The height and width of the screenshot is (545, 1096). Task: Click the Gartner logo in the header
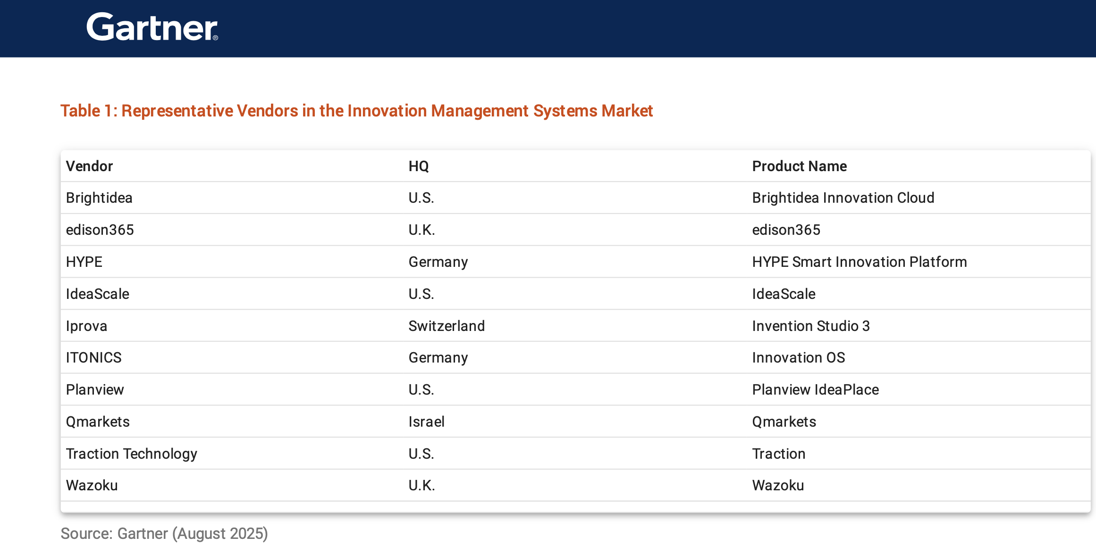coord(152,27)
